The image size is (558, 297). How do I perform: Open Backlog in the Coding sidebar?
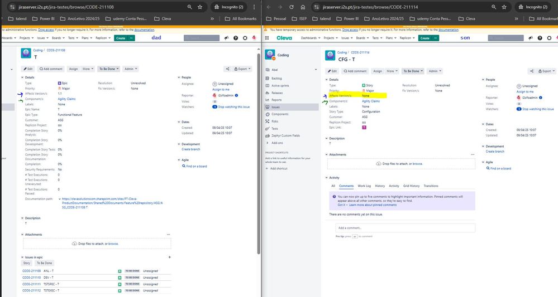[276, 79]
